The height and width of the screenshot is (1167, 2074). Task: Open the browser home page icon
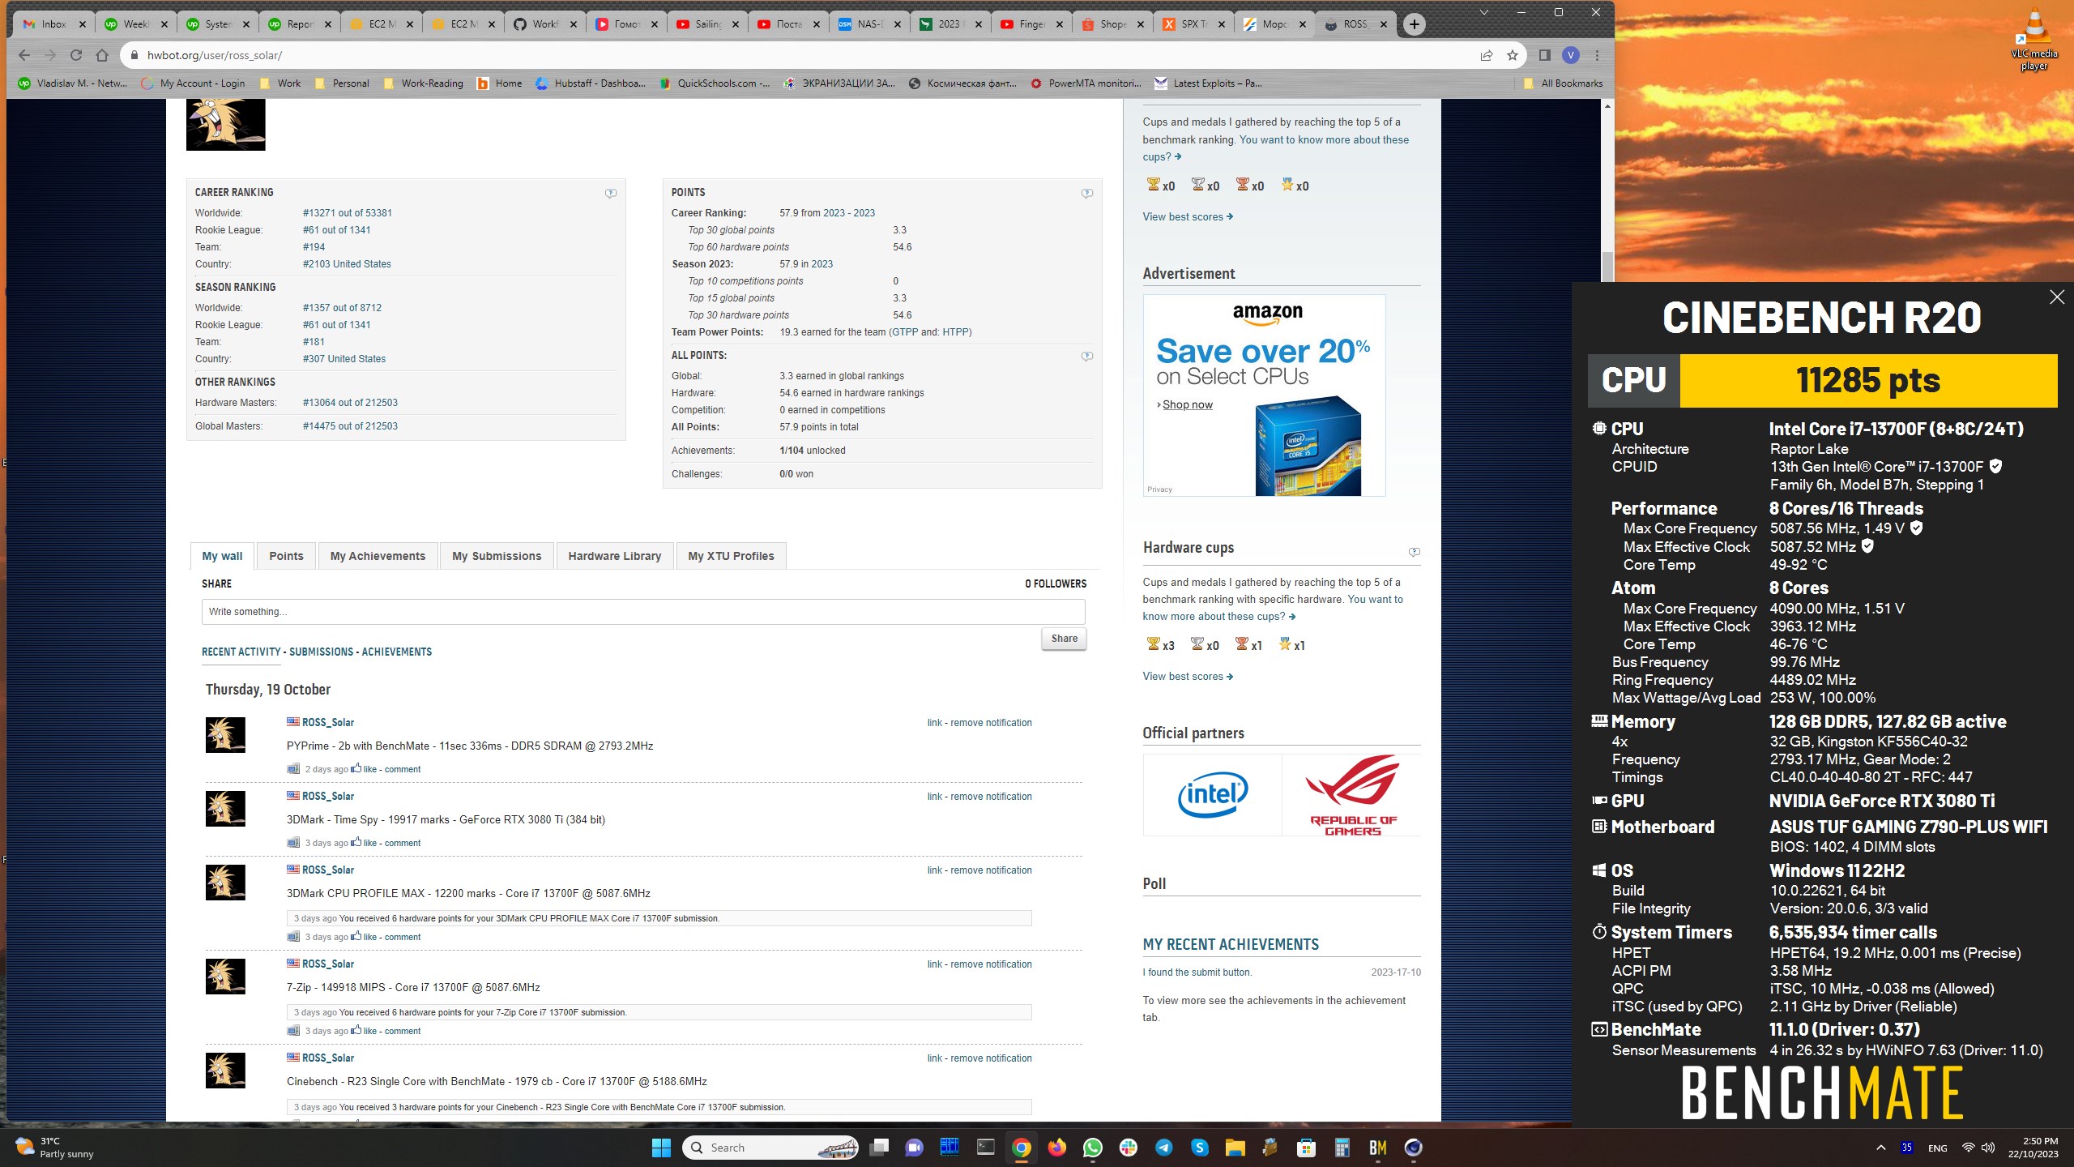tap(102, 55)
